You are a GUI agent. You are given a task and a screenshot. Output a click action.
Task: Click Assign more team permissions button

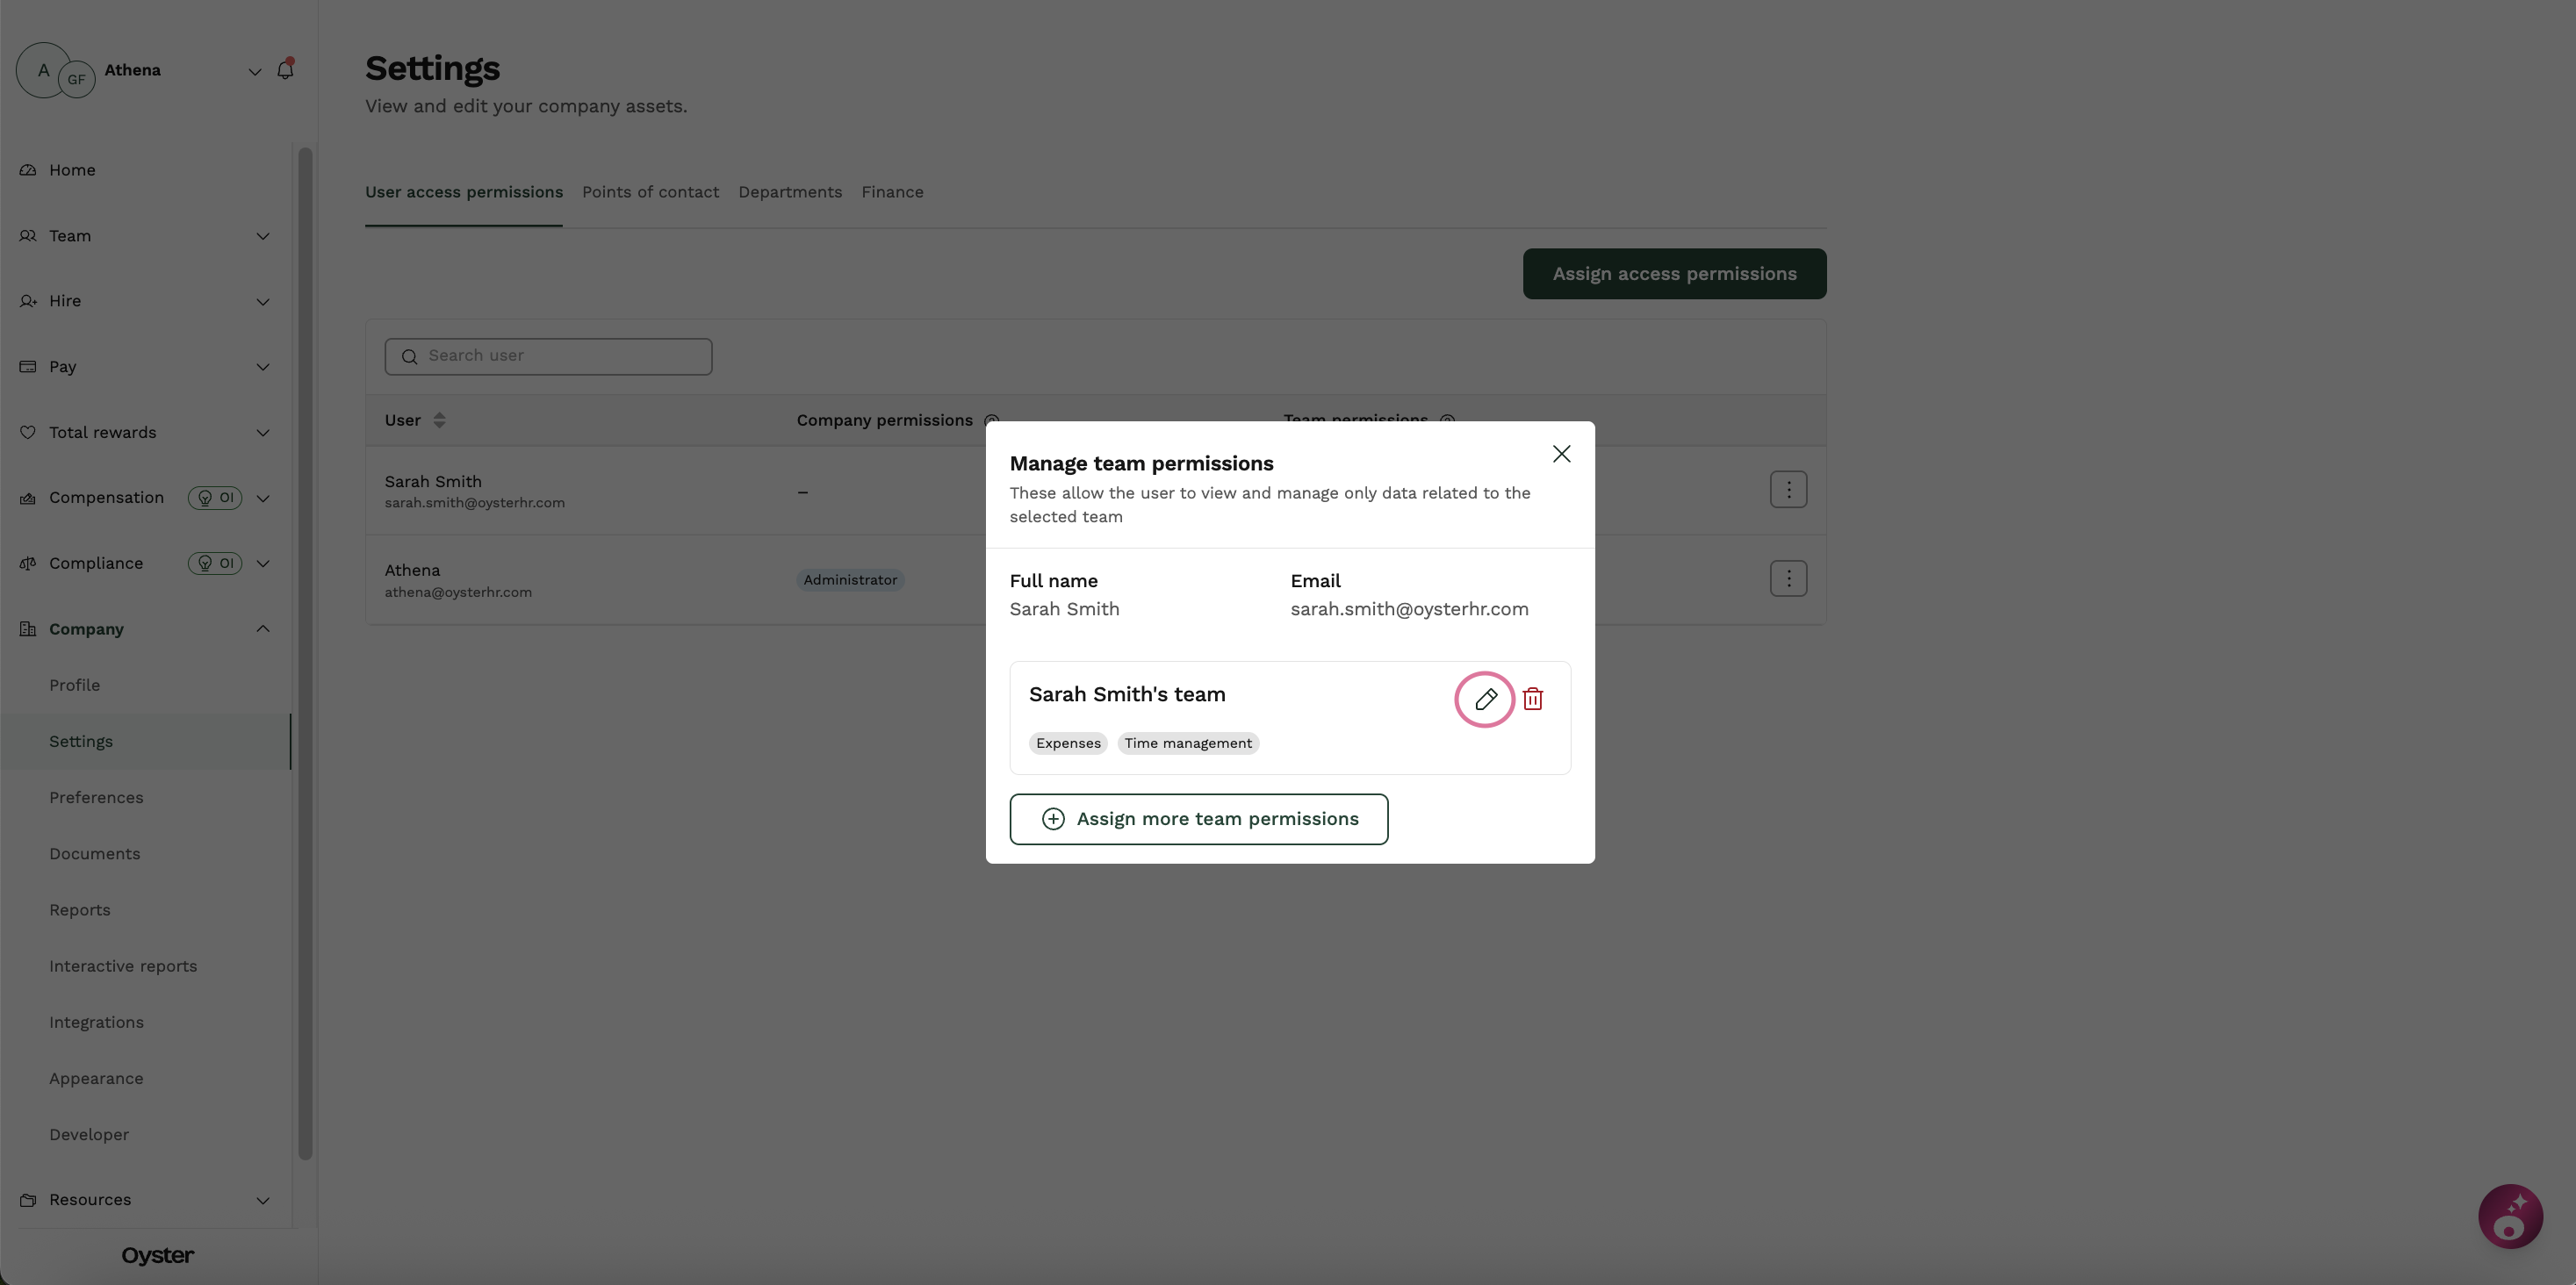(x=1198, y=819)
